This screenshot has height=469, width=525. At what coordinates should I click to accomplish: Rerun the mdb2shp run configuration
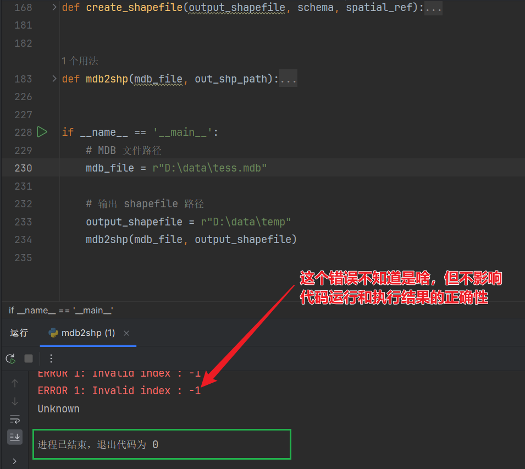pyautogui.click(x=10, y=358)
